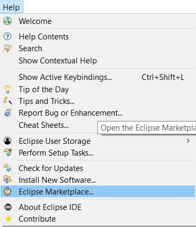Click the Open the Eclipse Marketplace tooltip
Viewport: 196px width, 227px height.
147,128
